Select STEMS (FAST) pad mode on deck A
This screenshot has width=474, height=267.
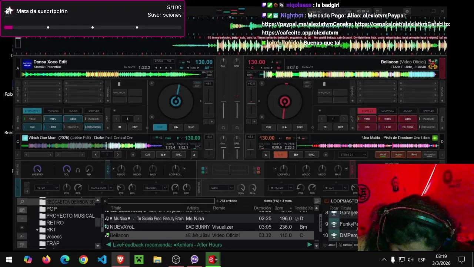point(32,111)
